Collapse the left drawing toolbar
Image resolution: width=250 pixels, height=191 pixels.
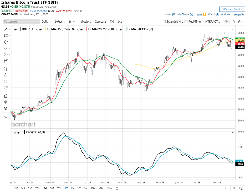pos(6,117)
